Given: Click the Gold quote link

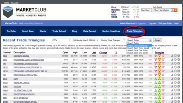Looking at the screenshot, I should tap(114, 15).
